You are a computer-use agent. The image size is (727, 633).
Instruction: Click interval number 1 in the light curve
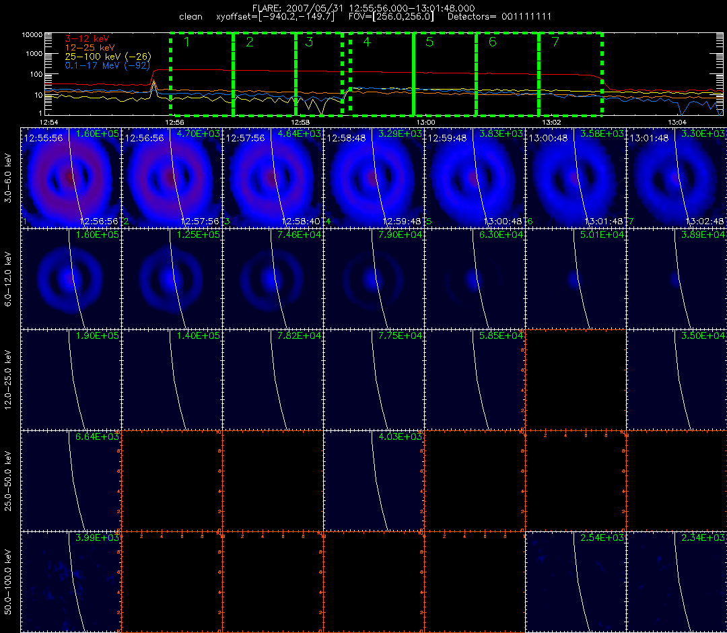tap(186, 42)
